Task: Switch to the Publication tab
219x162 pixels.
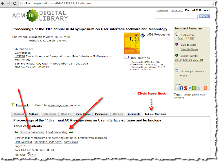Action: tap(102, 114)
